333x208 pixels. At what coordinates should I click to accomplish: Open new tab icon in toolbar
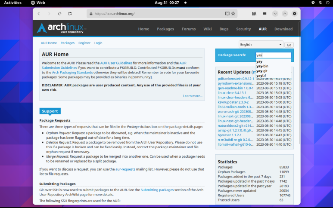(70, 14)
